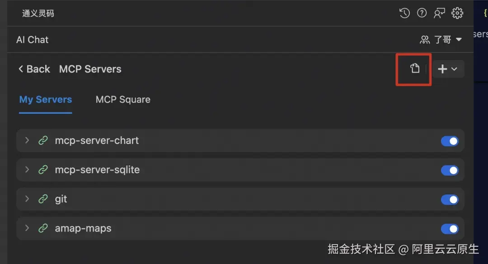Select the My Servers tab

point(46,99)
